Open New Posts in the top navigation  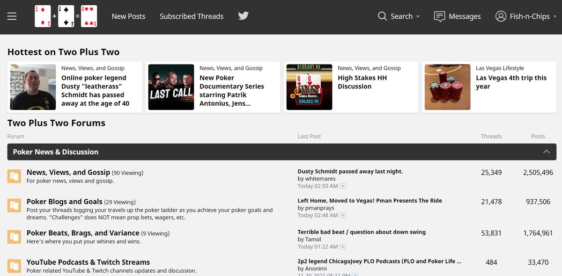coord(128,16)
